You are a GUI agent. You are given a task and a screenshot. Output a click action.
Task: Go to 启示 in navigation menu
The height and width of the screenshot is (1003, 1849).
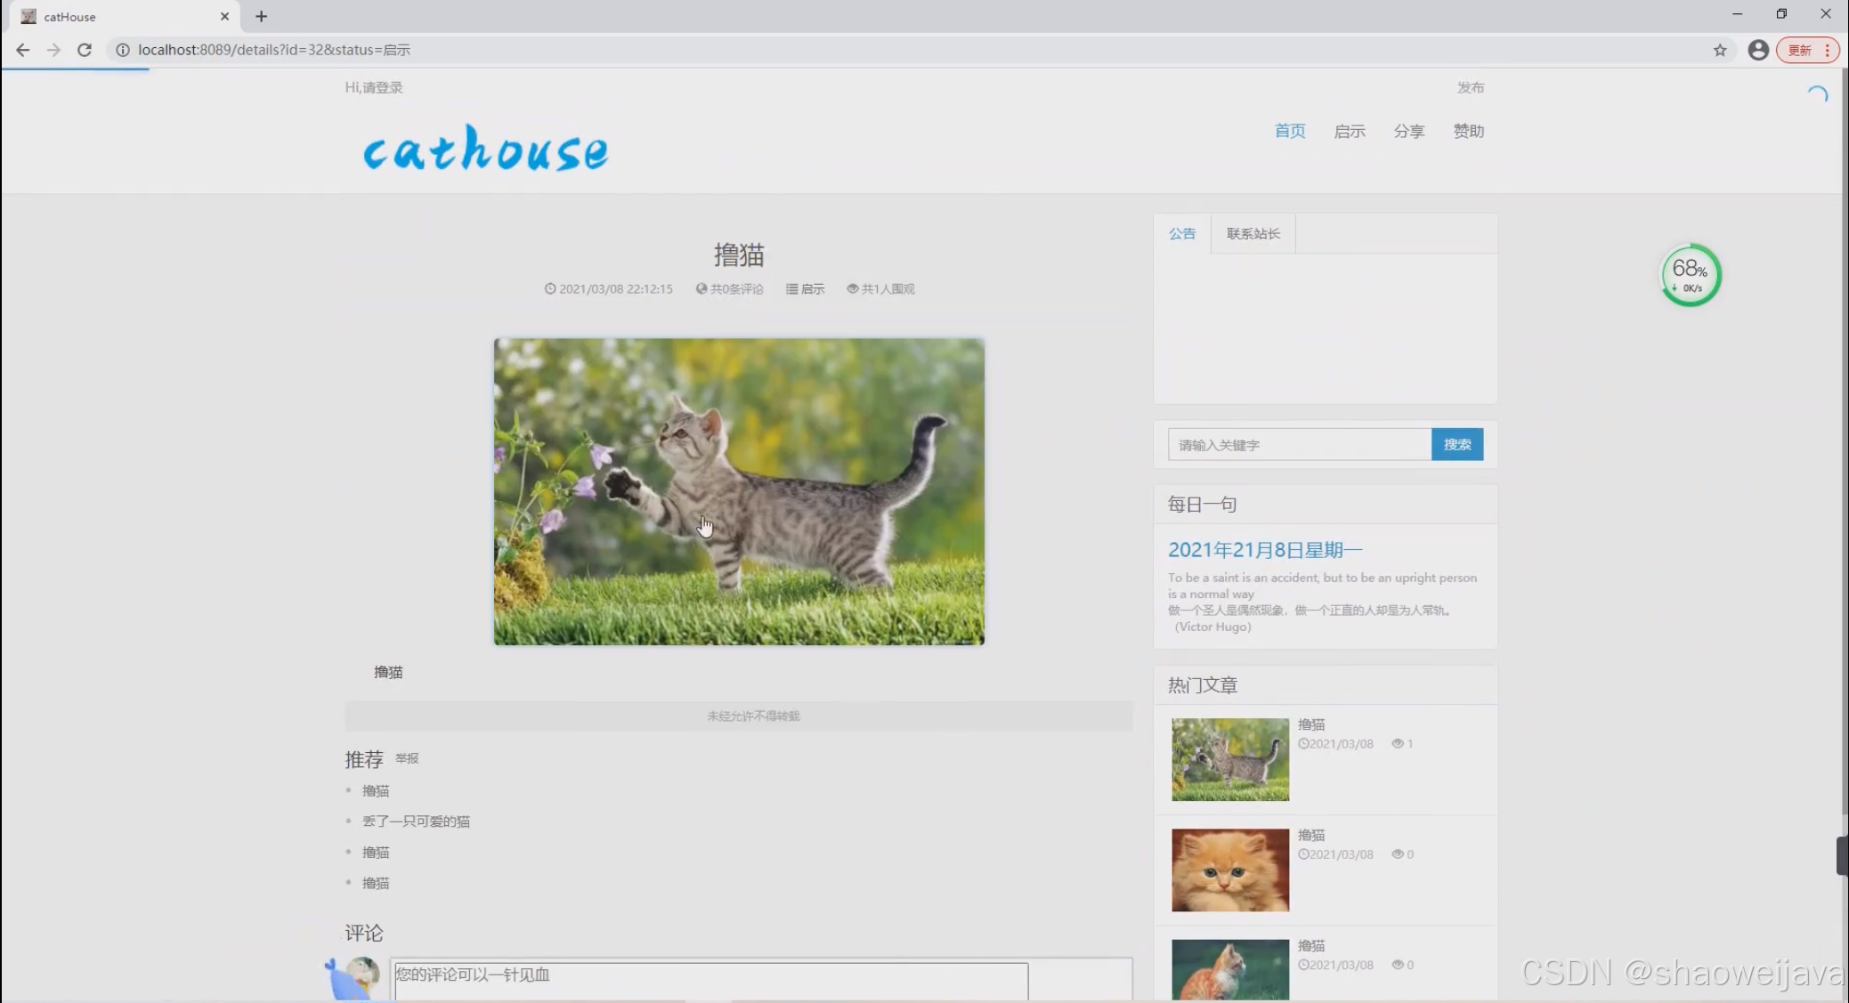tap(1349, 132)
